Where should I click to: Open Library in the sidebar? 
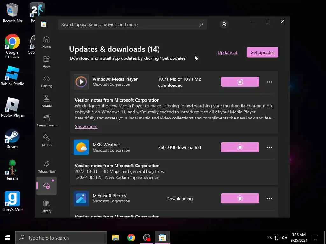46,206
